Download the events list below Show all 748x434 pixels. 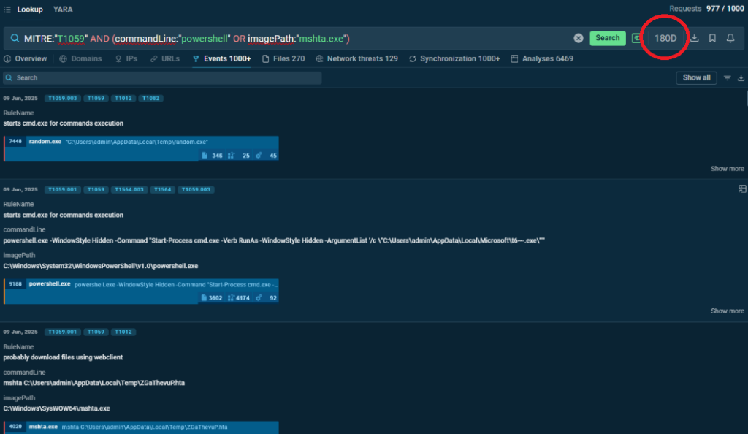[x=741, y=77]
